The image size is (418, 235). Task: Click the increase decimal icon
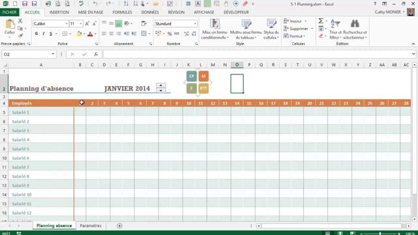[186, 33]
